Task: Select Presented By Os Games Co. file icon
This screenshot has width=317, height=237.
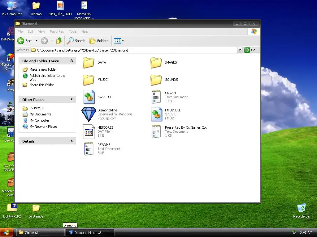Action: click(x=156, y=131)
